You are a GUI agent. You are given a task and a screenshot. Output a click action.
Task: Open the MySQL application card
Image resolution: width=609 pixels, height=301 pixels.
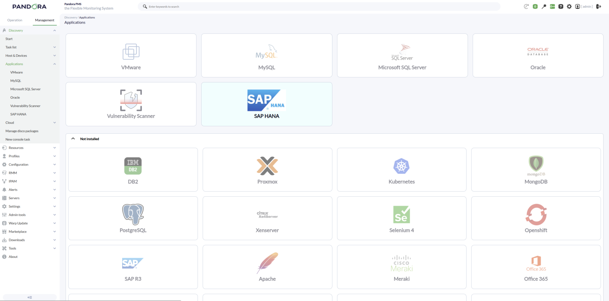(x=267, y=55)
